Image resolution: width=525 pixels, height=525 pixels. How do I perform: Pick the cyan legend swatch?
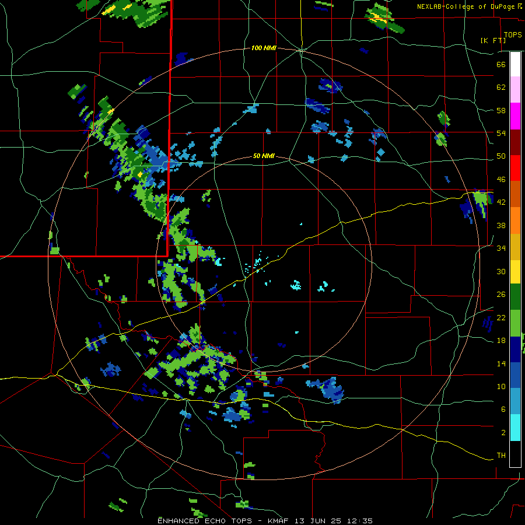point(515,428)
